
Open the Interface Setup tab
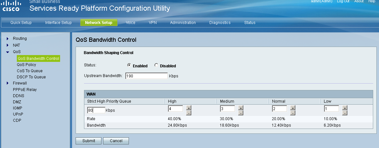[58, 23]
